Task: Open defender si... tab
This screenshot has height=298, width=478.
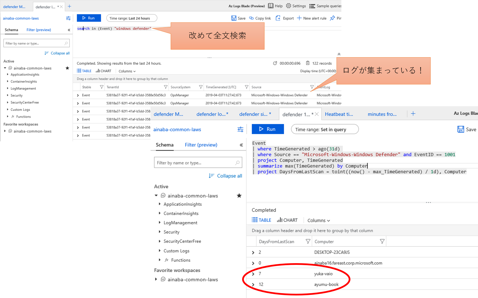Action: (255, 114)
